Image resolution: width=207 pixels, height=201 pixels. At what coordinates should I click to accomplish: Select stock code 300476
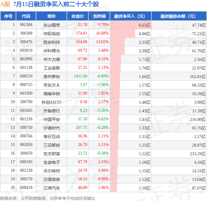click(26, 42)
